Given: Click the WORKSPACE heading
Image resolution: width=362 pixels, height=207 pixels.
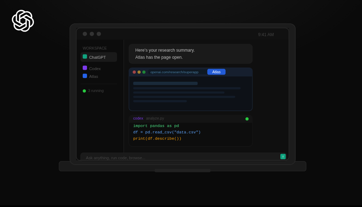Looking at the screenshot, I should click(x=95, y=48).
